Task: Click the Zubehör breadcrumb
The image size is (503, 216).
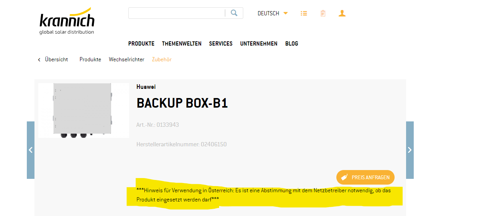Action: (162, 59)
